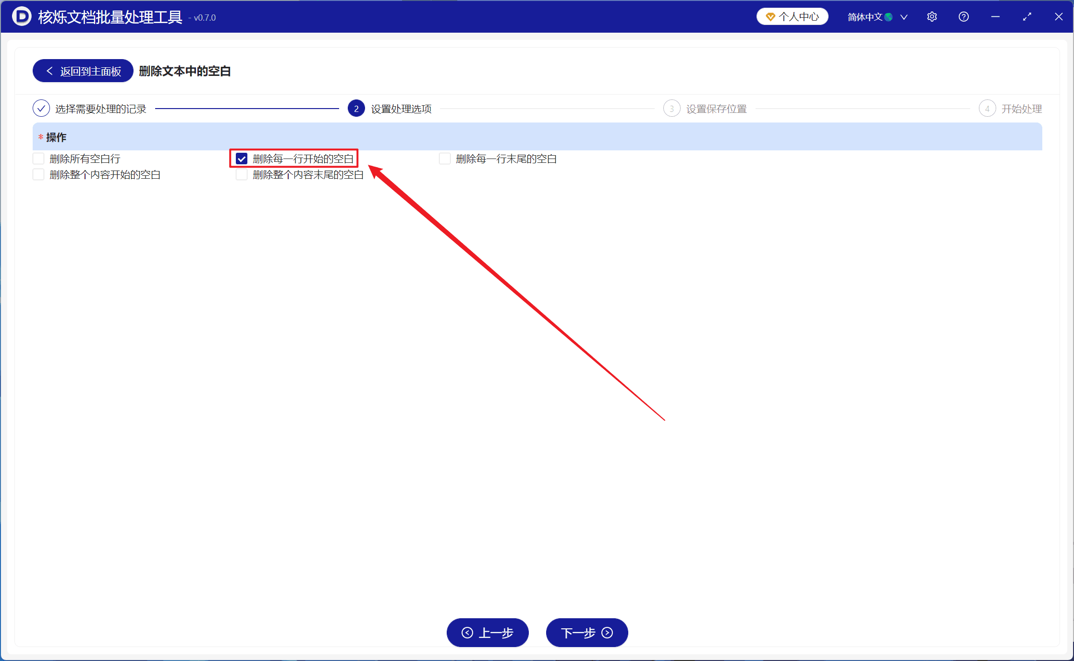Select the 选择需要处理的记录 step label

pos(101,109)
